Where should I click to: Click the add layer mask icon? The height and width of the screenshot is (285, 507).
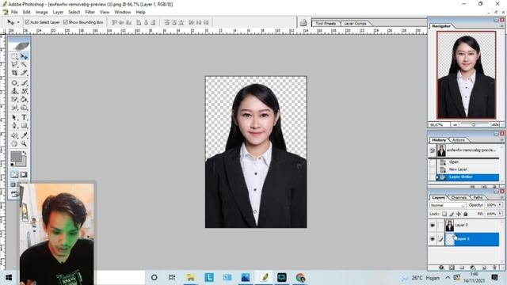coord(452,268)
